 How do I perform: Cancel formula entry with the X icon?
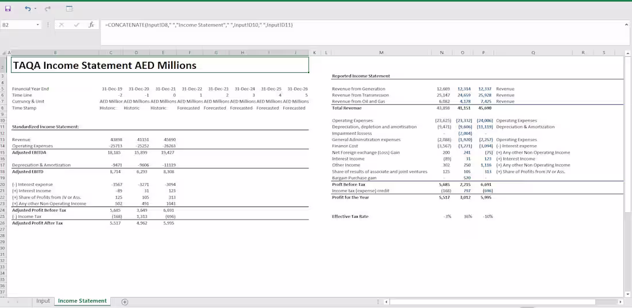coord(61,25)
